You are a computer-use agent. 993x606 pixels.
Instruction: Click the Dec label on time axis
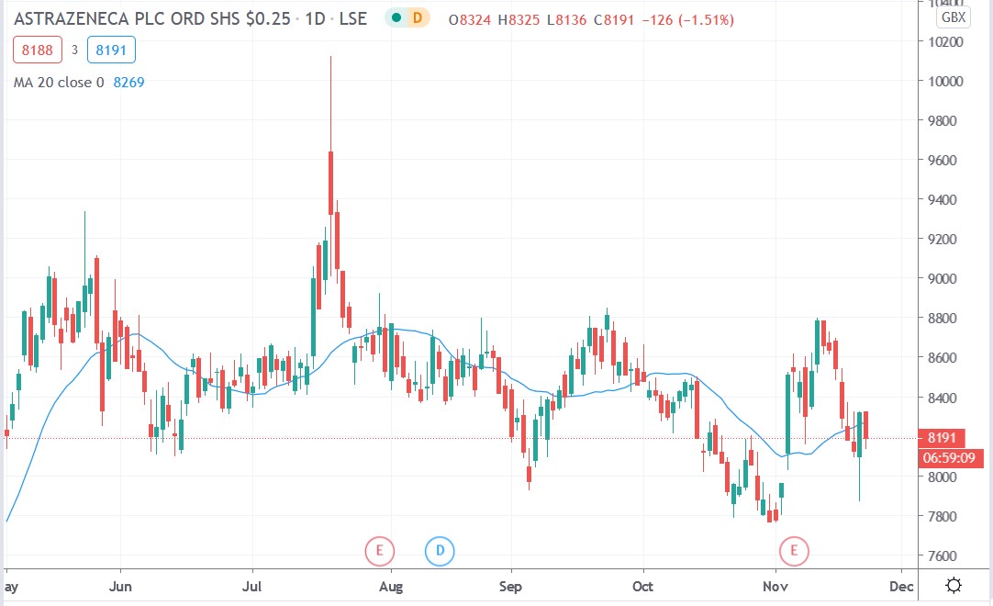(x=901, y=587)
